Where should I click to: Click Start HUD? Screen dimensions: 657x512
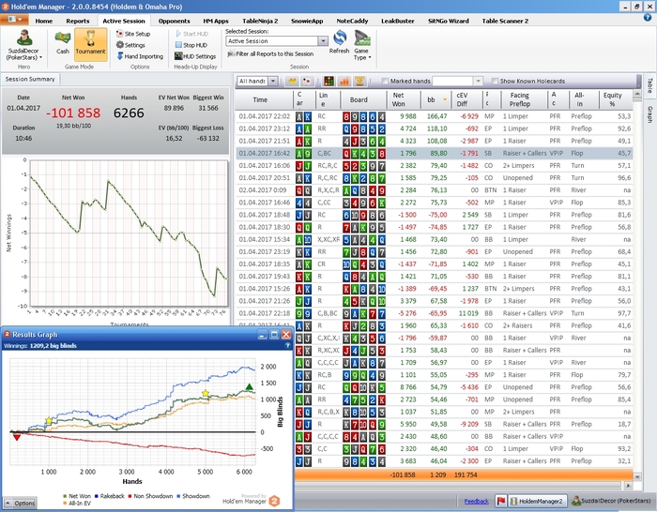click(191, 34)
